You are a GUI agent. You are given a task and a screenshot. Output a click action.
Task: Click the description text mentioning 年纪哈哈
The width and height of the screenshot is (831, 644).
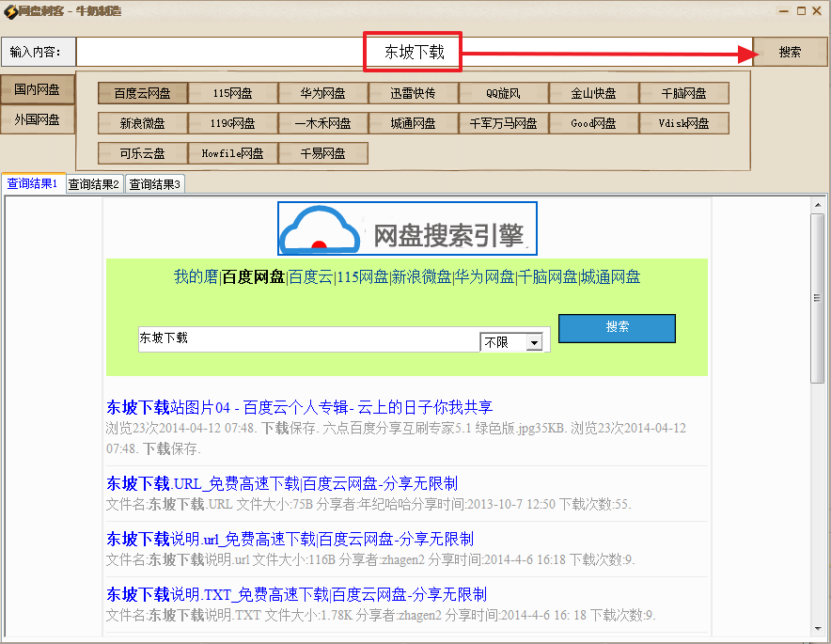368,504
